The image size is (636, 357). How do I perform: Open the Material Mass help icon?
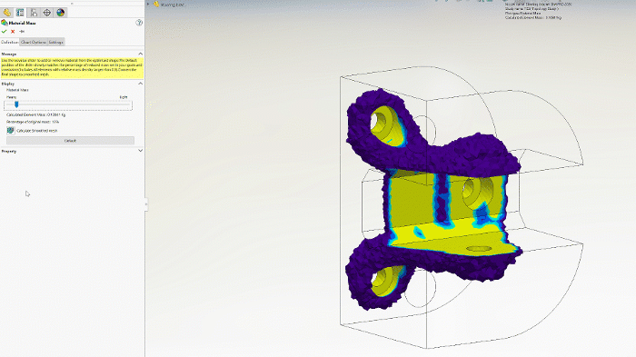(x=139, y=23)
